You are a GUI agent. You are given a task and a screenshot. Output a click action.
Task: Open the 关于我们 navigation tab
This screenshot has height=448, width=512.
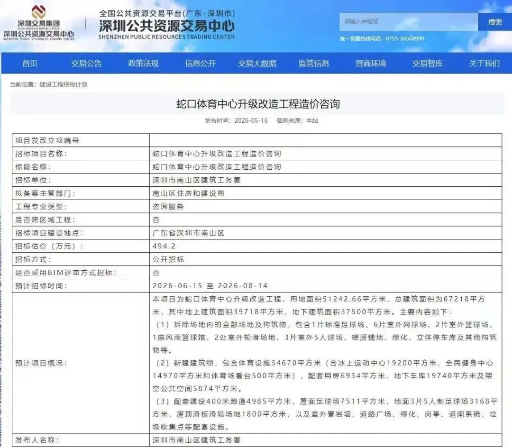[484, 64]
